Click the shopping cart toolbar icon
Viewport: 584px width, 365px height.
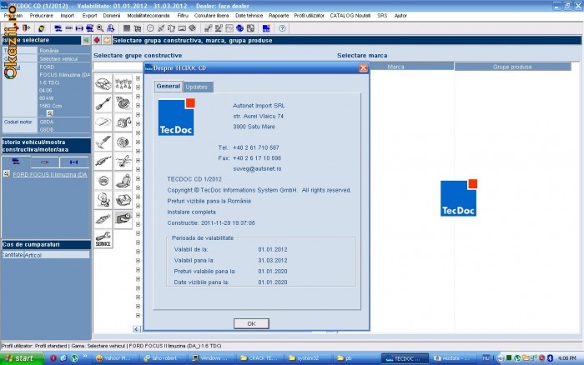(x=138, y=28)
